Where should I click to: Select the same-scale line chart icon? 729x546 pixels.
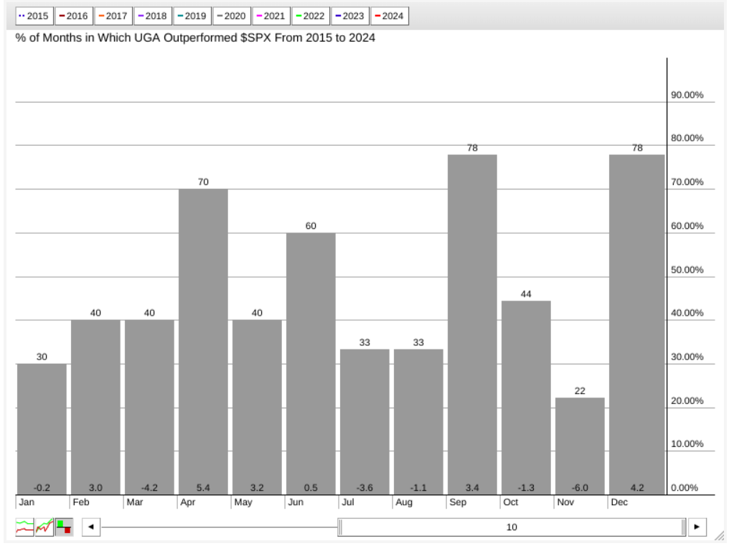click(44, 527)
